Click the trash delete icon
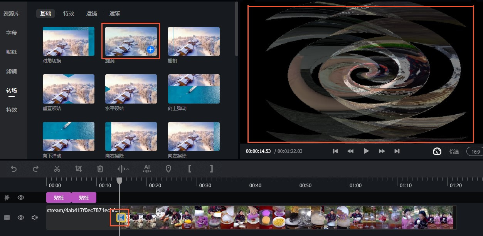This screenshot has width=483, height=236. click(100, 169)
